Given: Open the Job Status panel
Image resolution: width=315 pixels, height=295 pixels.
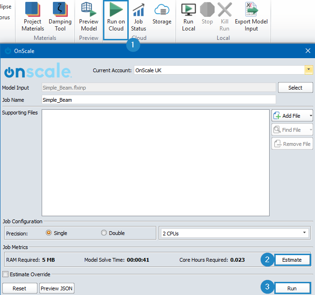Looking at the screenshot, I should point(139,17).
